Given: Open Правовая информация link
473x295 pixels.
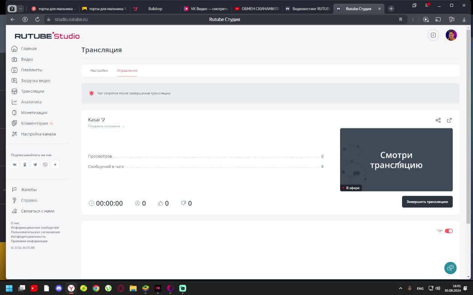Looking at the screenshot, I should tap(29, 241).
